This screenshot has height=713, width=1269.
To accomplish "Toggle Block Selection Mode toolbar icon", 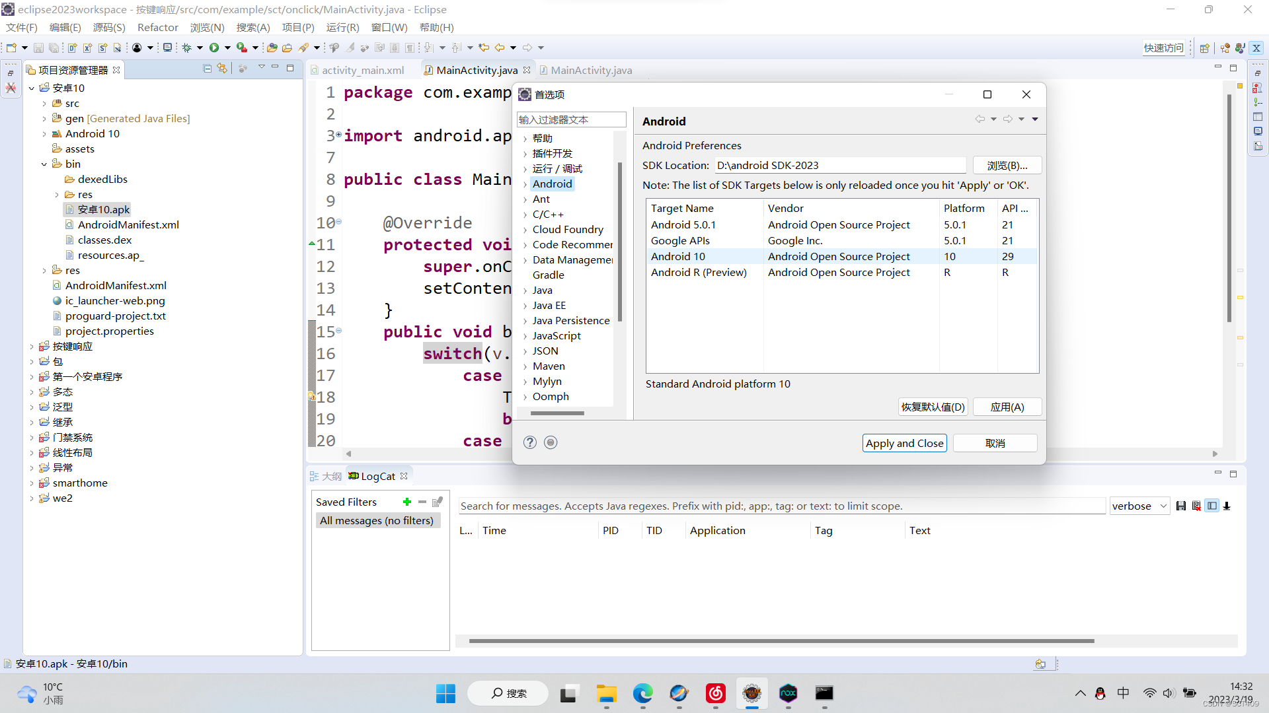I will point(395,48).
